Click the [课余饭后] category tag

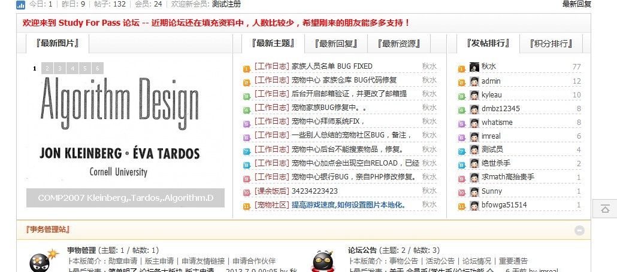pyautogui.click(x=271, y=191)
